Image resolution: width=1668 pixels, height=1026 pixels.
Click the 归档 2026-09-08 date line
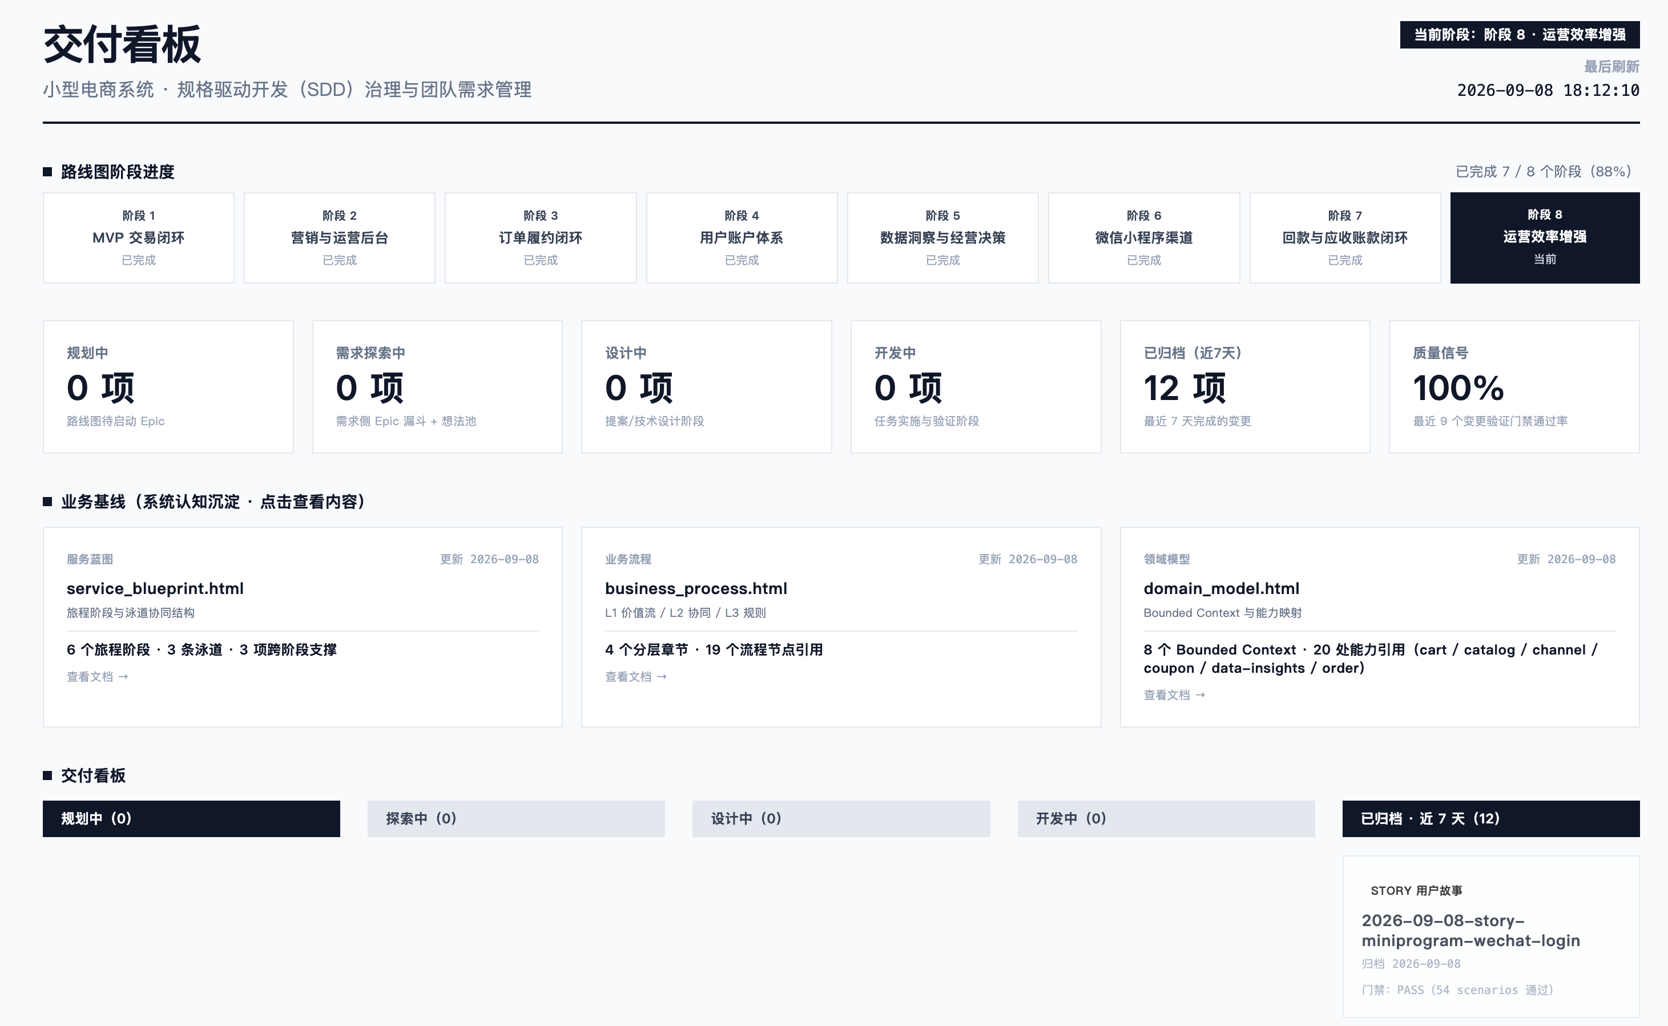1411,964
